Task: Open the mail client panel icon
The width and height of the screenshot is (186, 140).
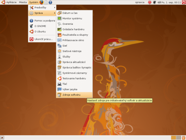Action: [x=46, y=2]
